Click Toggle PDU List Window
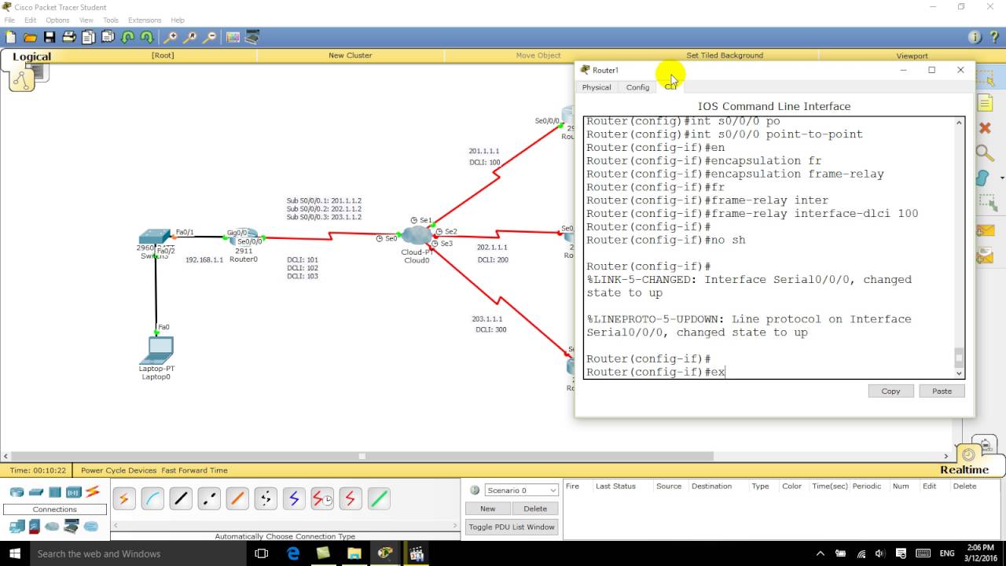The width and height of the screenshot is (1006, 566). 512,527
